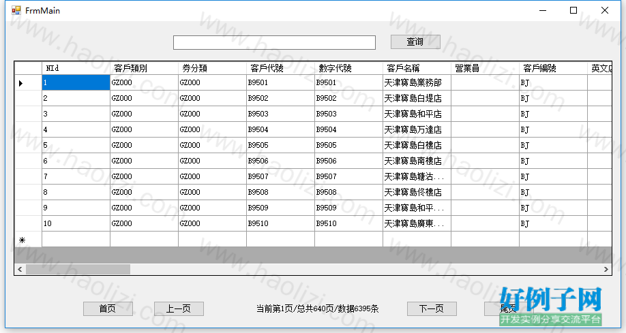
Task: Click customer code cell B9501
Action: point(281,82)
